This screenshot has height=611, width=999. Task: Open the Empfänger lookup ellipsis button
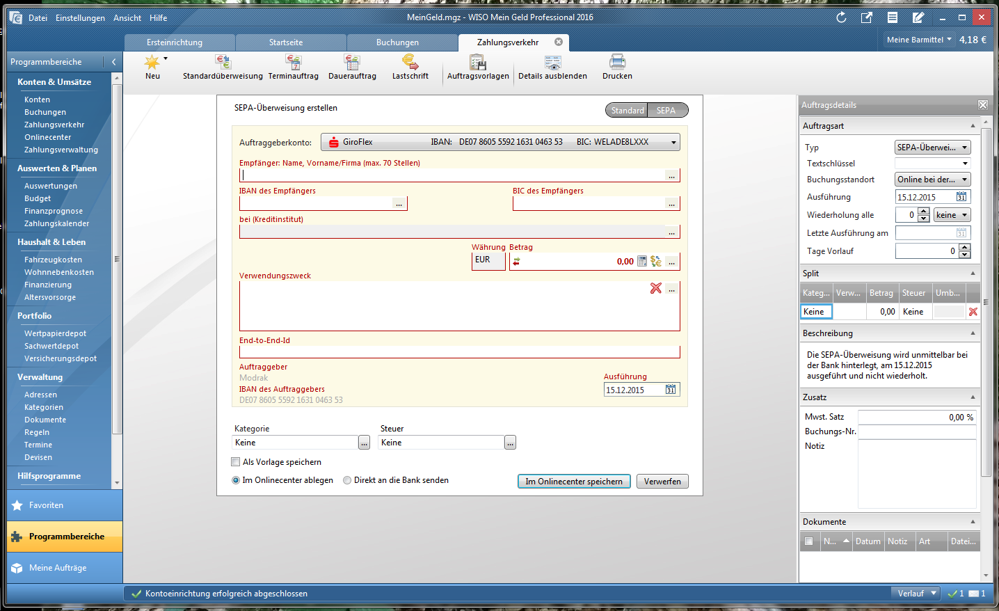pyautogui.click(x=672, y=175)
